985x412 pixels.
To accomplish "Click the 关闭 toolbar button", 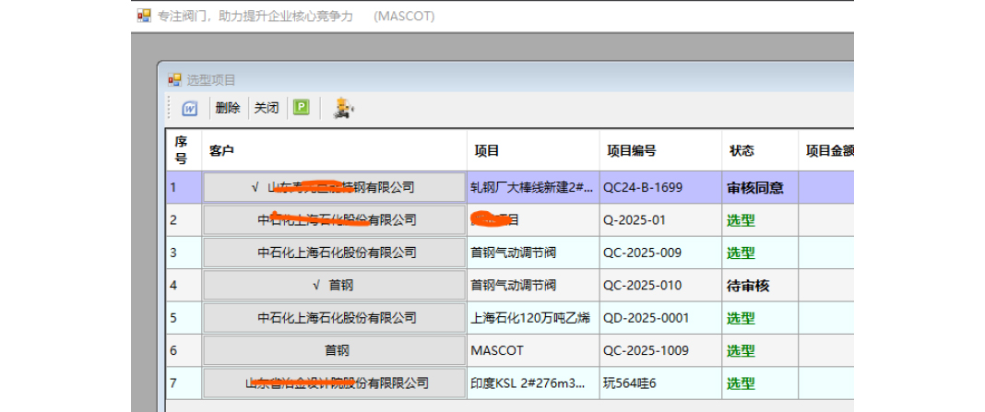I will click(267, 108).
